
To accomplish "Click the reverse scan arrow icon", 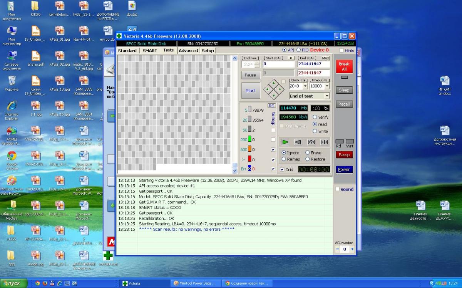I will coord(298,142).
